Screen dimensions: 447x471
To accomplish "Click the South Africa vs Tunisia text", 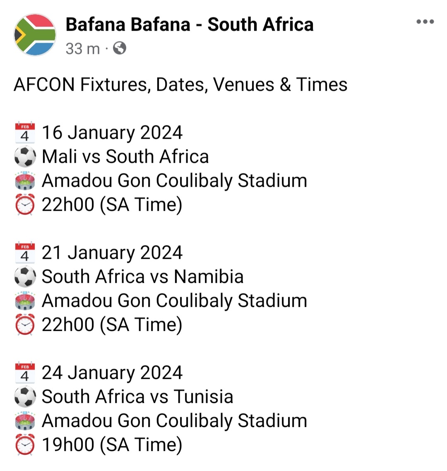I will pyautogui.click(x=137, y=397).
